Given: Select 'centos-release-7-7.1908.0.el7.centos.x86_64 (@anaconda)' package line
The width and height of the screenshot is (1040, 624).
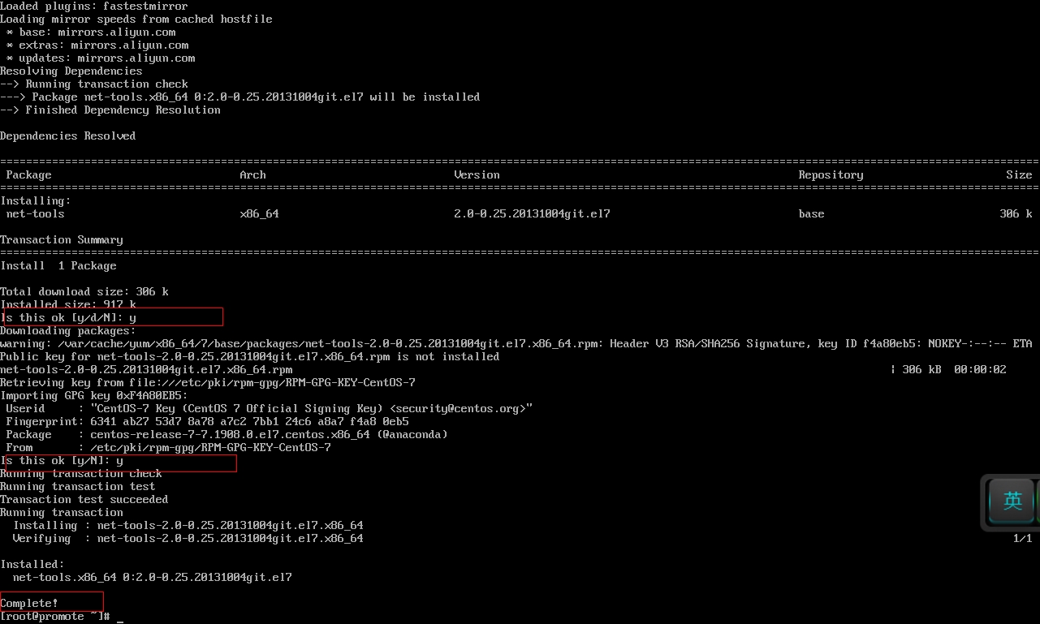Looking at the screenshot, I should 227,434.
